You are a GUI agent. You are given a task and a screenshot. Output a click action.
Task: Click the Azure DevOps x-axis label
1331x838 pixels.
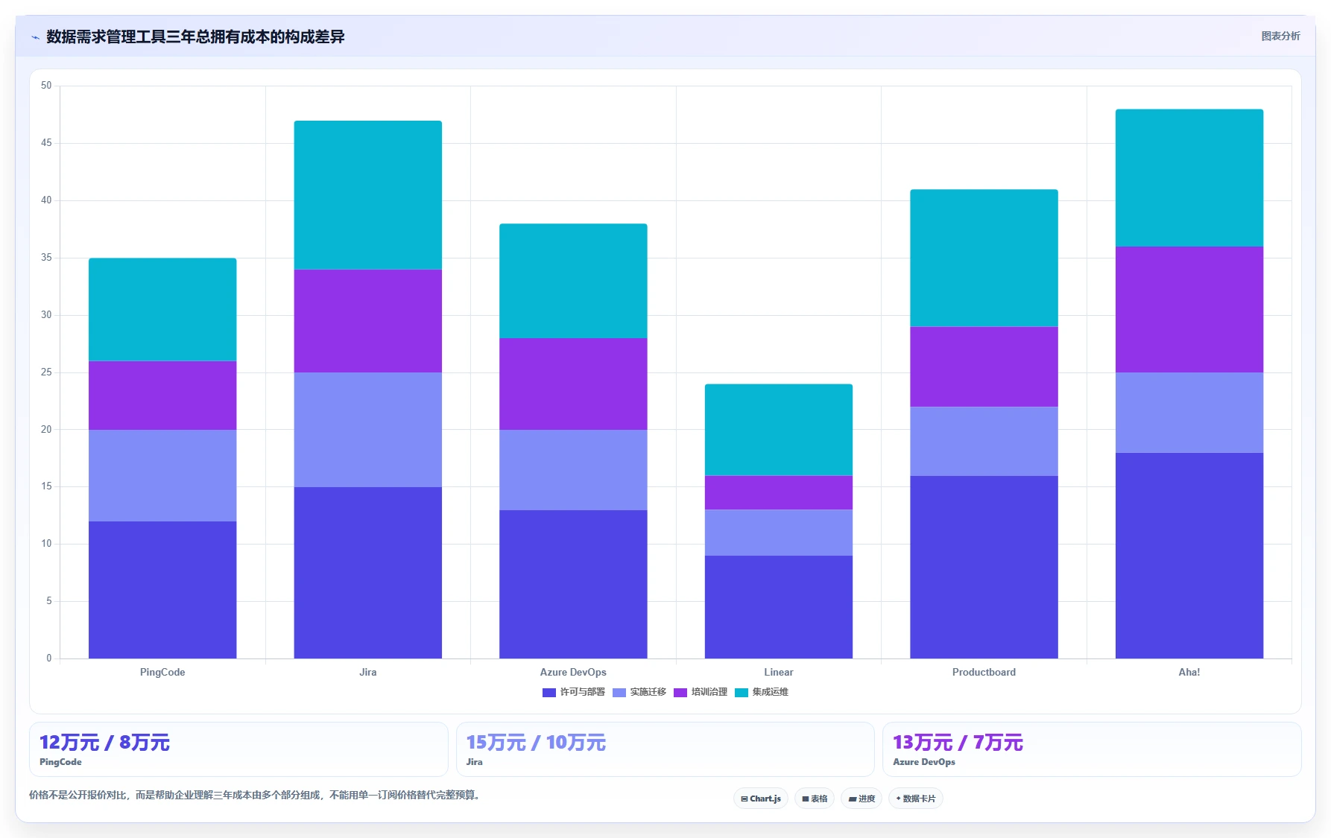(573, 672)
